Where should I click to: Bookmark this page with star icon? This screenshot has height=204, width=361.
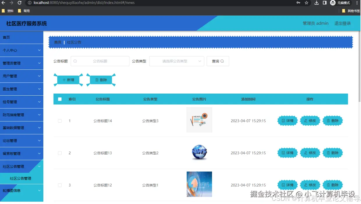(306, 3)
